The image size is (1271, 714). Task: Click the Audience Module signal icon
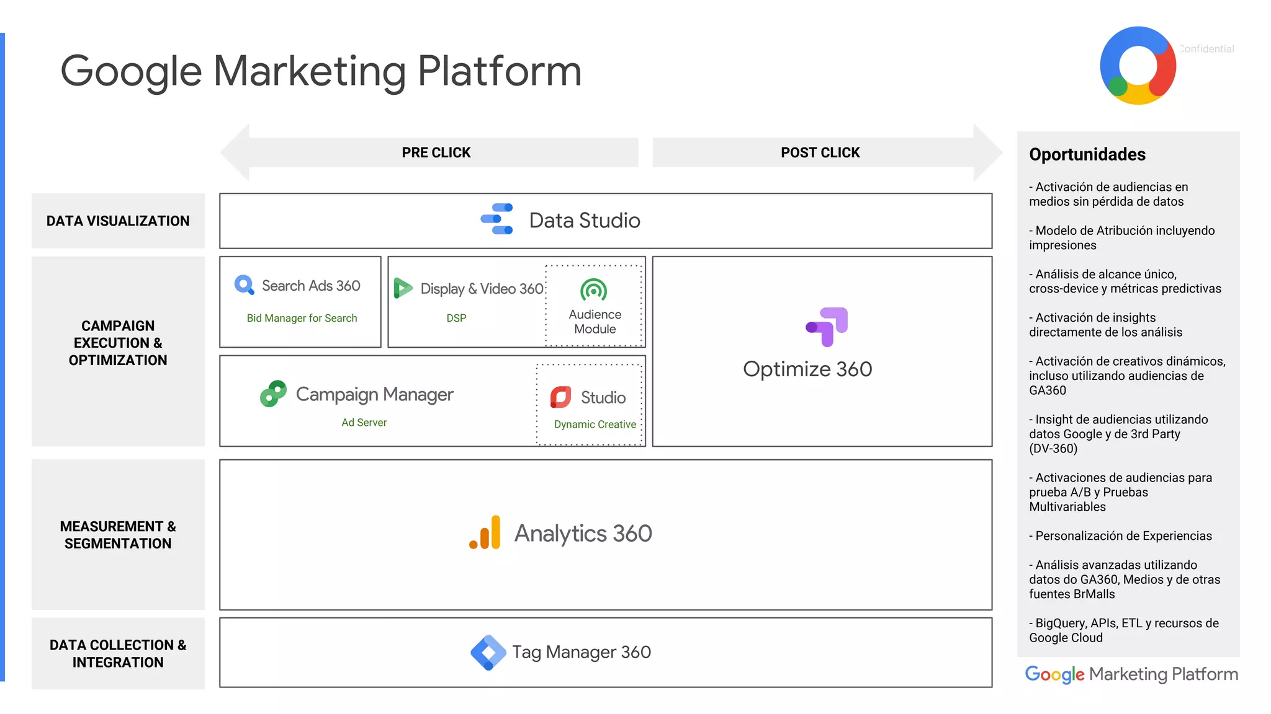coord(593,290)
